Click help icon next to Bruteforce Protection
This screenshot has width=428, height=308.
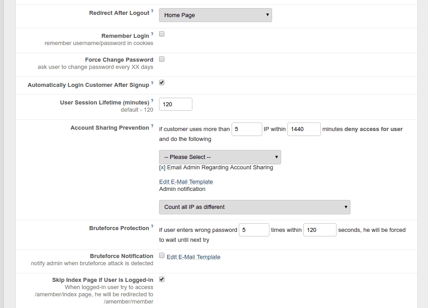point(152,226)
